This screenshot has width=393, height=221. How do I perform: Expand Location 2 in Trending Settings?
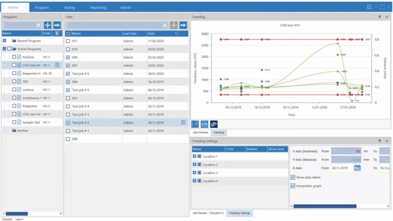(194, 164)
